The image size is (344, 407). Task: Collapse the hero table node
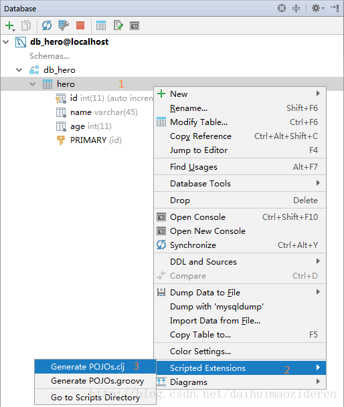33,84
